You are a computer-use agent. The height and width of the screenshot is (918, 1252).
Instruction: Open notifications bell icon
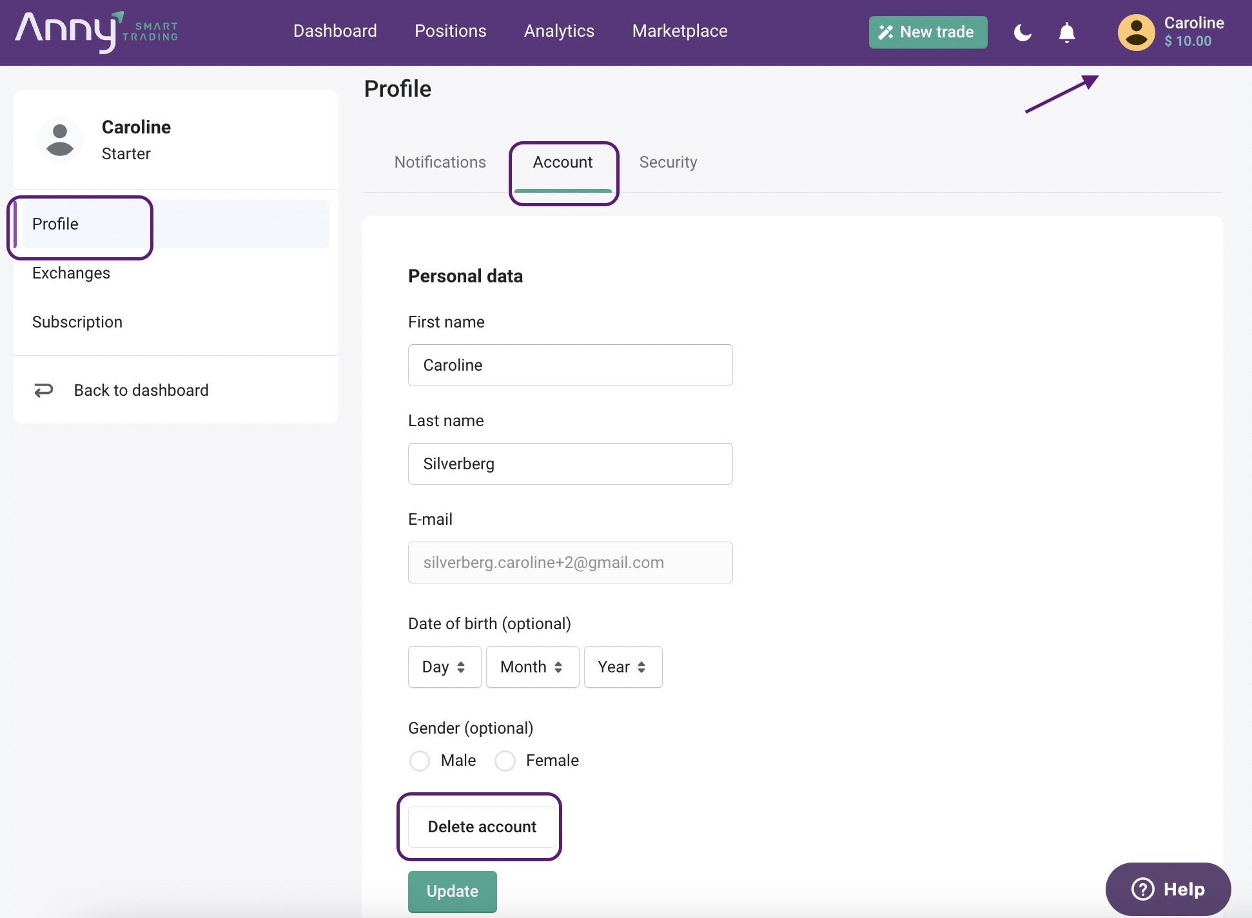pyautogui.click(x=1067, y=32)
